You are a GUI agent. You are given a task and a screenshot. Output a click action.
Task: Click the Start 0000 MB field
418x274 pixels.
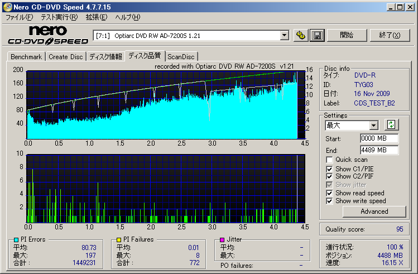[379, 138]
